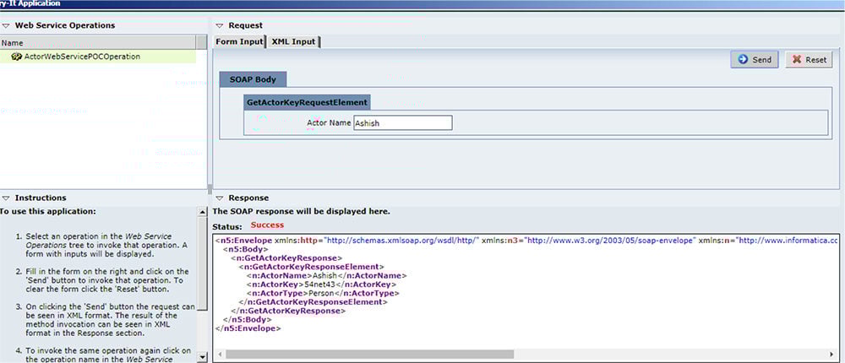Screen dimensions: 845x363
Task: Click 'The SOAP response will be displayed here' text
Action: tap(302, 212)
